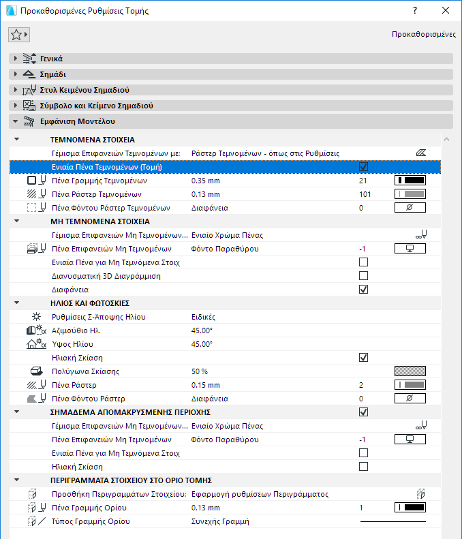The width and height of the screenshot is (462, 539).
Task: Collapse ΤΕΜΝΟΜΕΝΑ ΣΤΟΙΧΕΙΑ group arrow
Action: 16,140
